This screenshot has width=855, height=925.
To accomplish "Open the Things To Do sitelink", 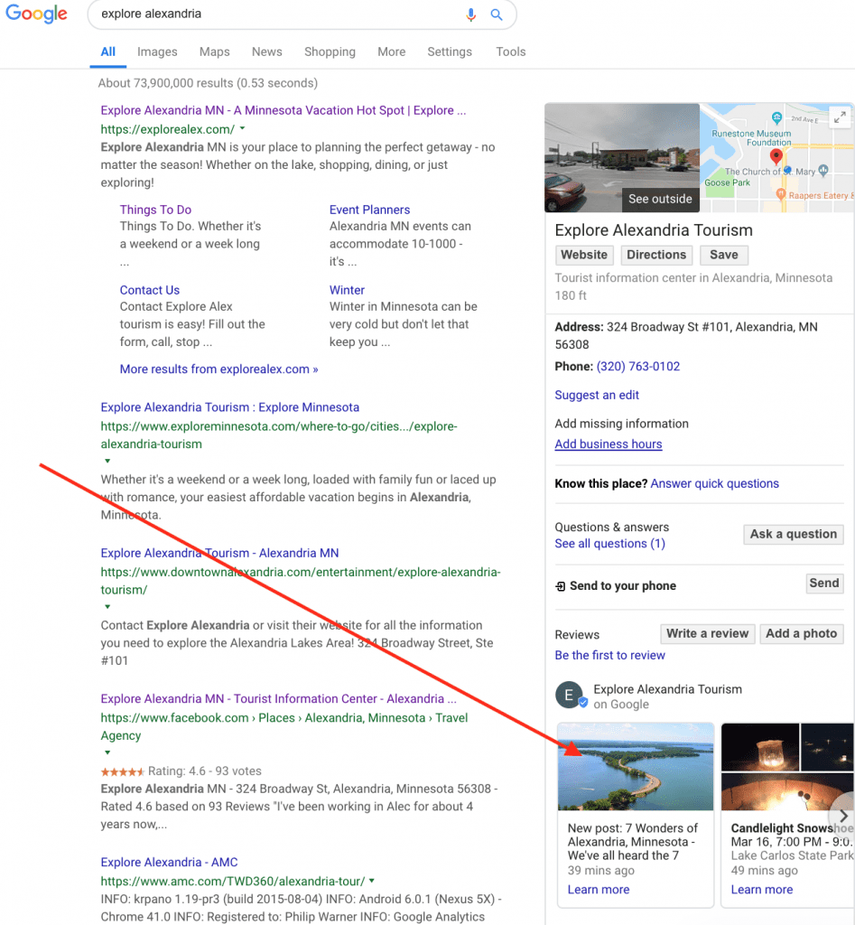I will tap(155, 210).
